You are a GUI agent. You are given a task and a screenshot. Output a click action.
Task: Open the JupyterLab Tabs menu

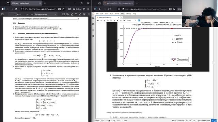(x=122, y=14)
